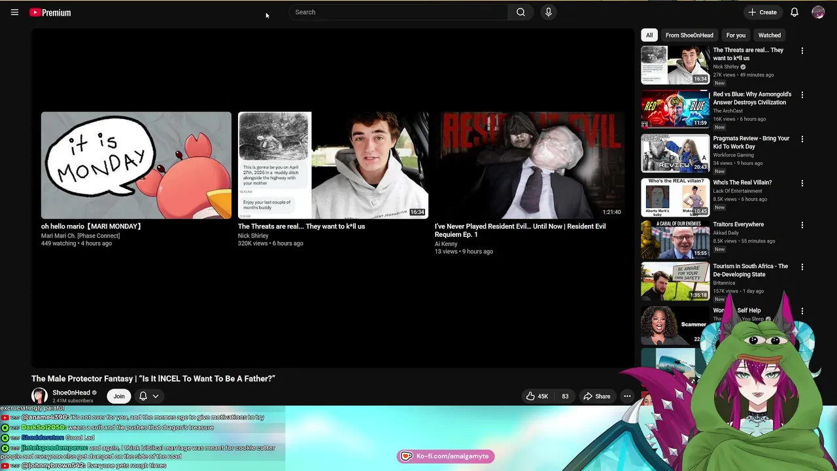Expand subscription options chevron
This screenshot has height=471, width=837.
coord(156,396)
